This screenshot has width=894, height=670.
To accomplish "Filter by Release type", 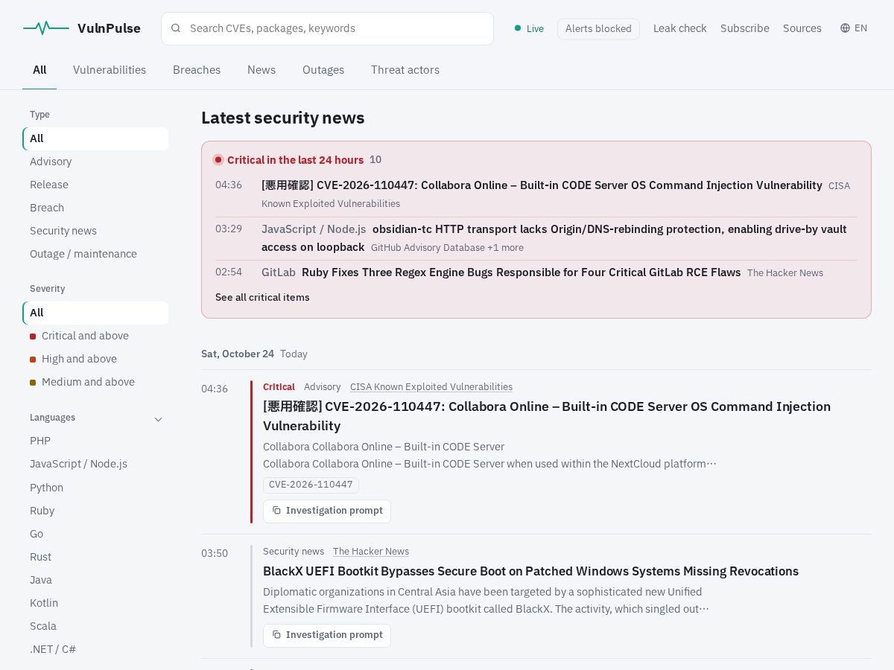I will [95, 185].
